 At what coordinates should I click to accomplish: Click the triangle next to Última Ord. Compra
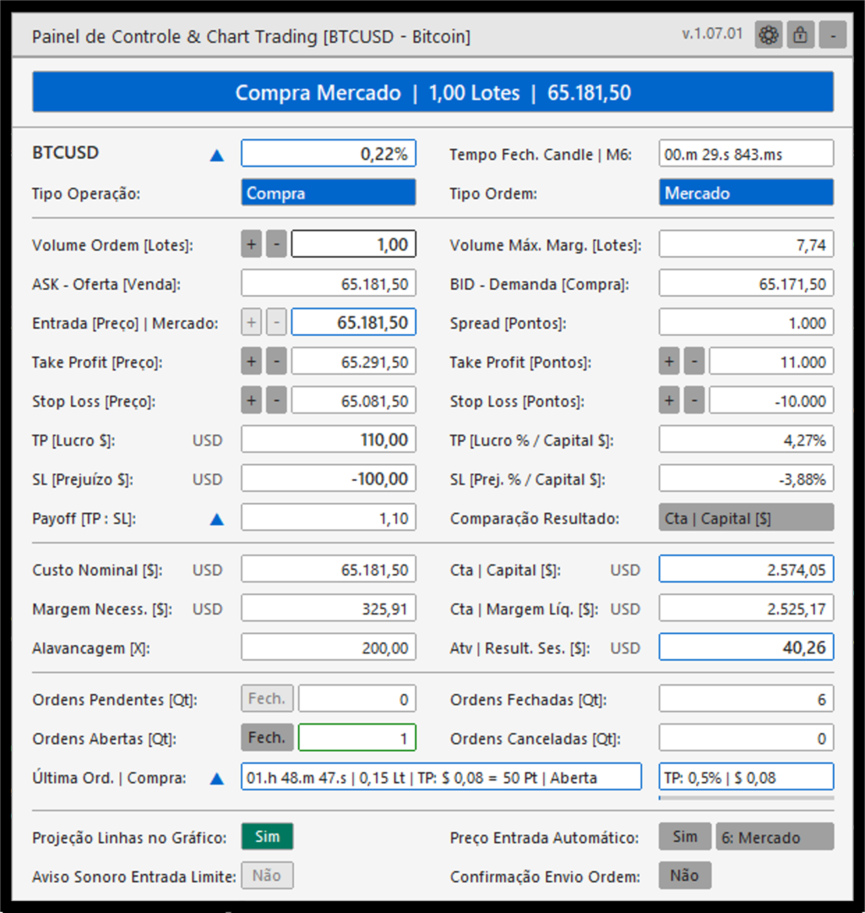[x=216, y=778]
